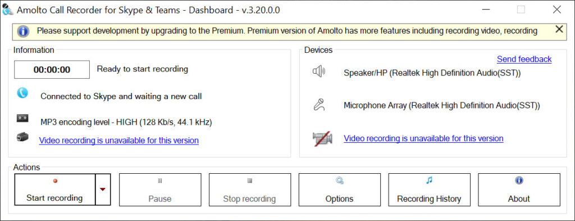Open Recording History
575x221 pixels.
(429, 190)
